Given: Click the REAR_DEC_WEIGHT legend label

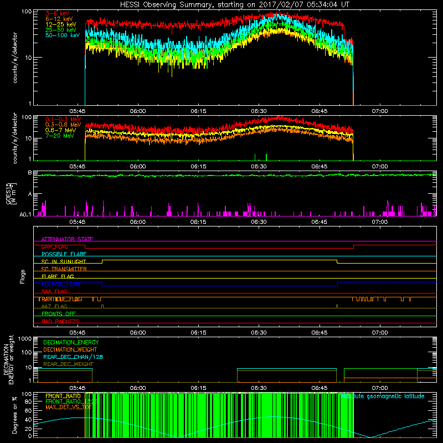Looking at the screenshot, I should click(x=68, y=364).
